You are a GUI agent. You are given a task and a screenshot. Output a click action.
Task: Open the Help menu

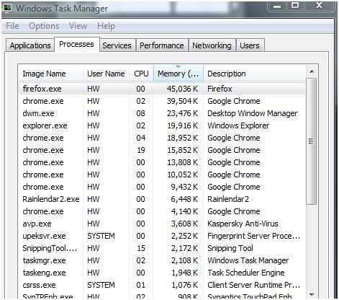pyautogui.click(x=106, y=26)
